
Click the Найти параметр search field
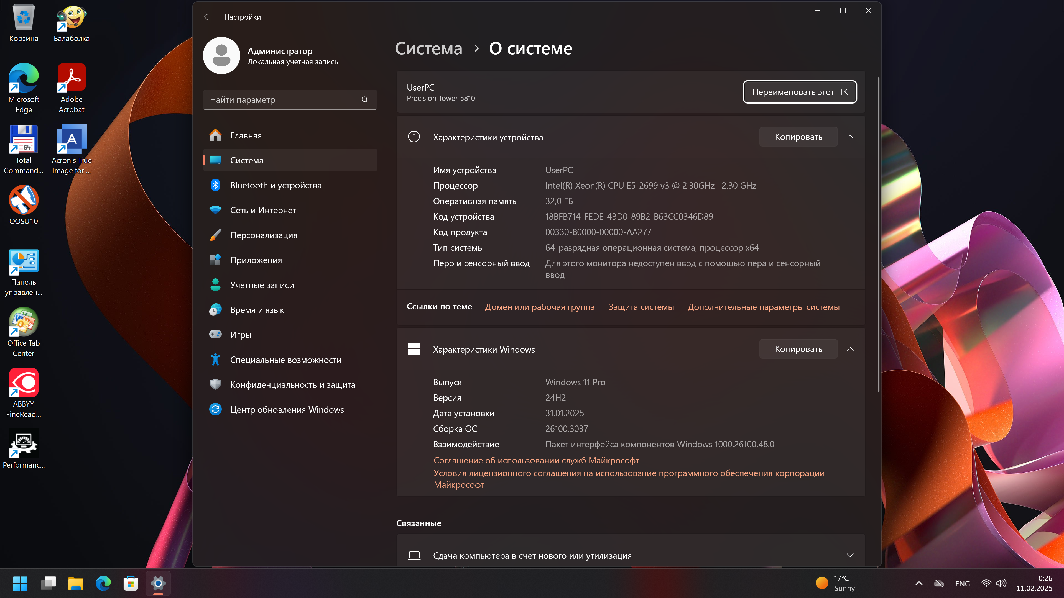(x=290, y=99)
